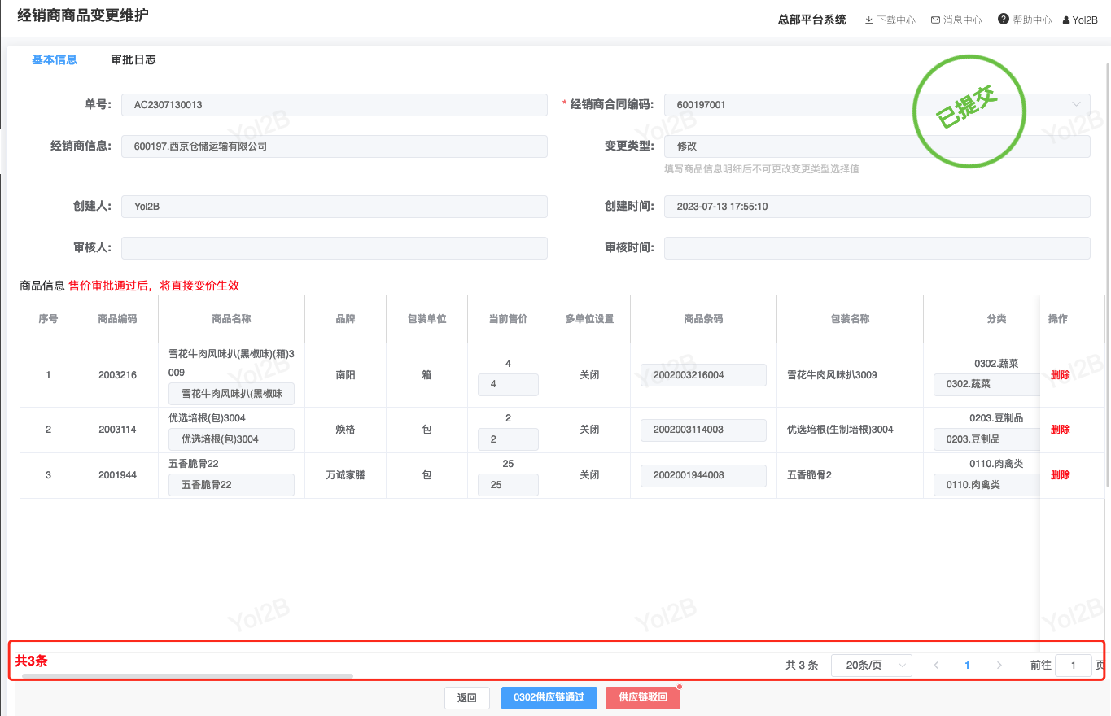Select page 1 in the pagination

pos(967,666)
